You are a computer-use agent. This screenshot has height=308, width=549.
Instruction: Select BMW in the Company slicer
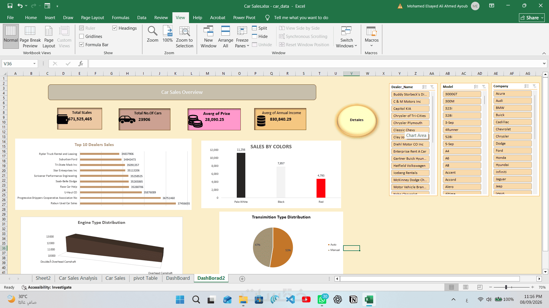[x=512, y=108]
